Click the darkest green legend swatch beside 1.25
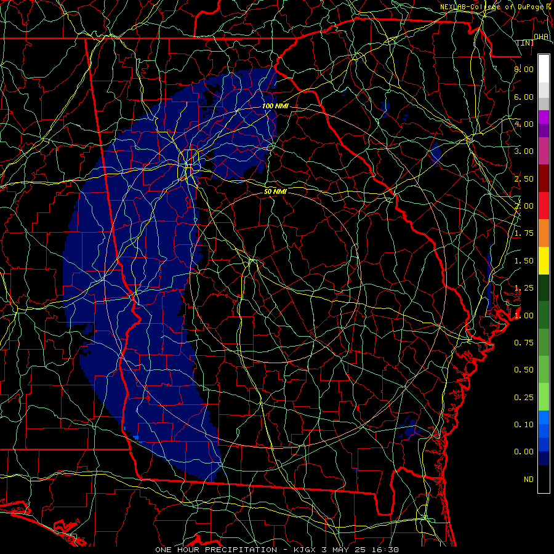 pyautogui.click(x=544, y=287)
